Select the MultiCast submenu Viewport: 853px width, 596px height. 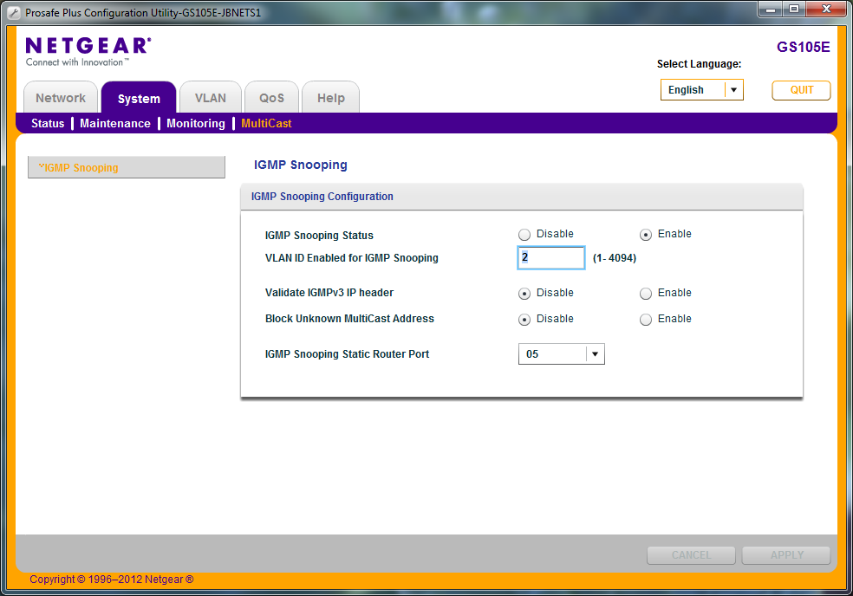[267, 123]
